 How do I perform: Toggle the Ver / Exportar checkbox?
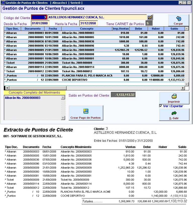[161, 106]
